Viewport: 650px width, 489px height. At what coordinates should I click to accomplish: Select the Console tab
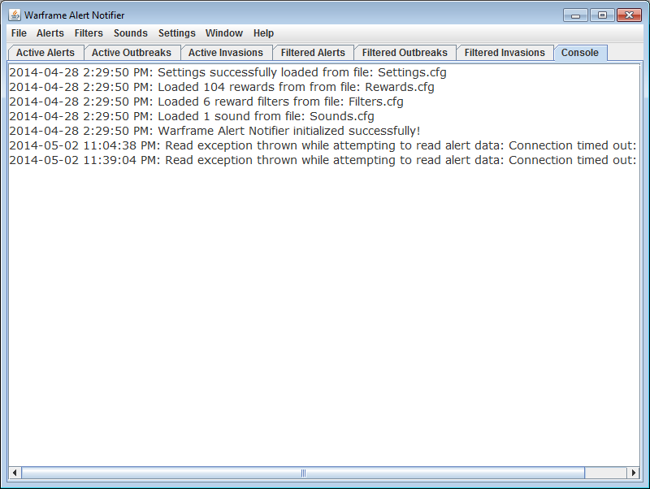(x=580, y=53)
